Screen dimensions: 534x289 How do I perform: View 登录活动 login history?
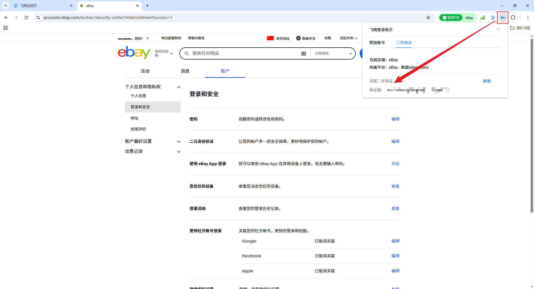(395, 209)
